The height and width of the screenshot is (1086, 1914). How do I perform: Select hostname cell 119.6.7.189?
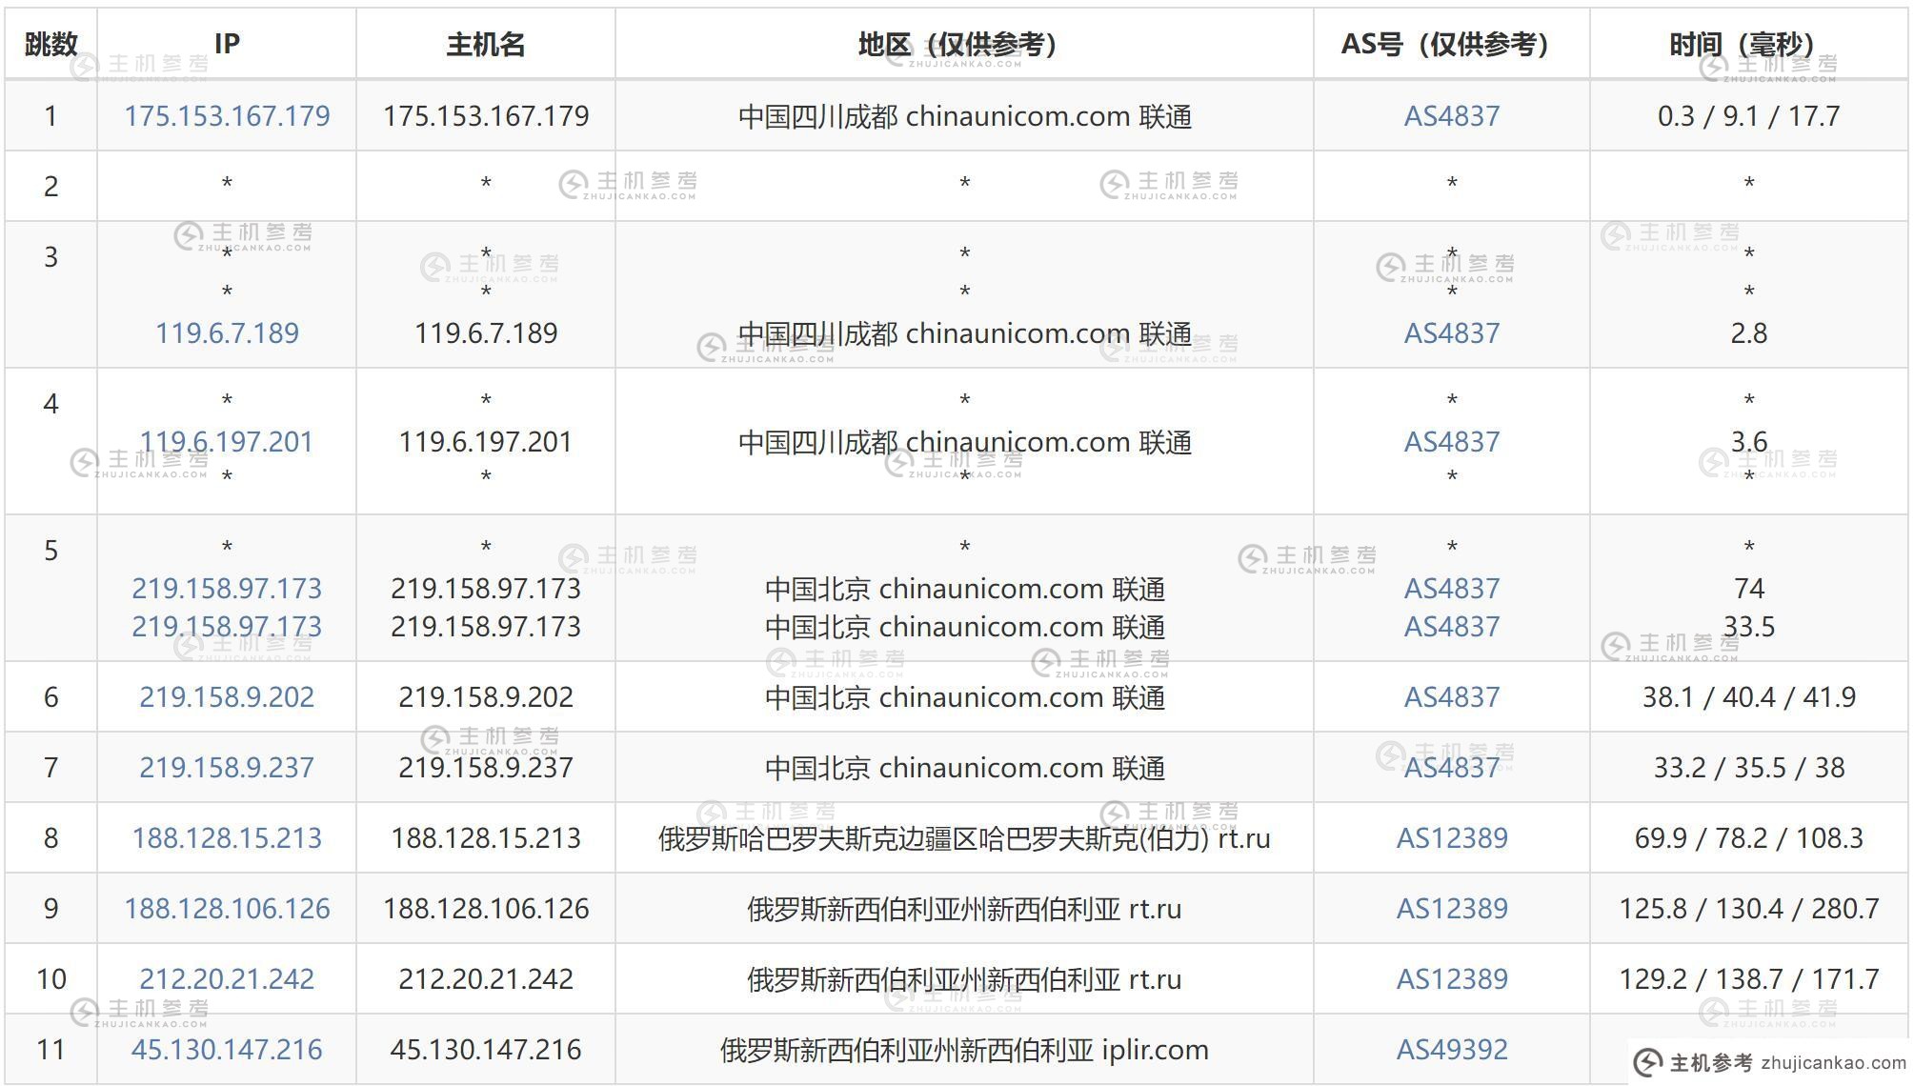pos(486,333)
